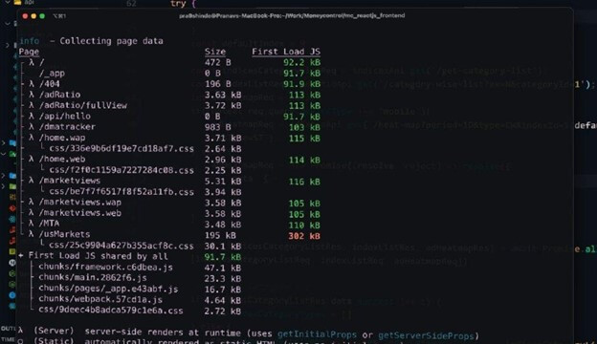Click the '/adRatio' page entry

coord(59,95)
